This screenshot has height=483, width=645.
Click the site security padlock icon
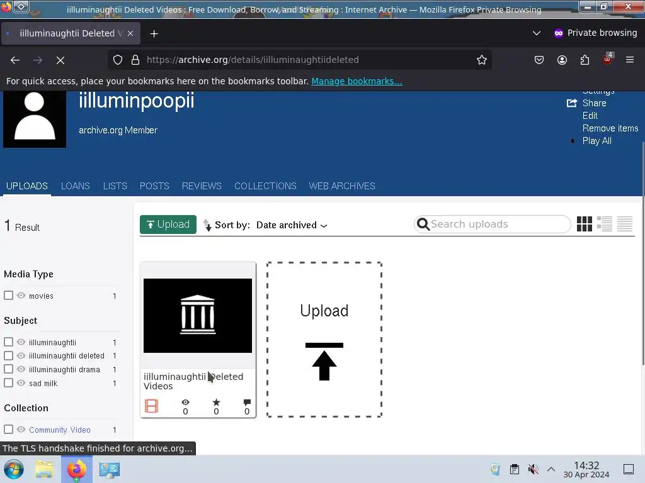135,60
